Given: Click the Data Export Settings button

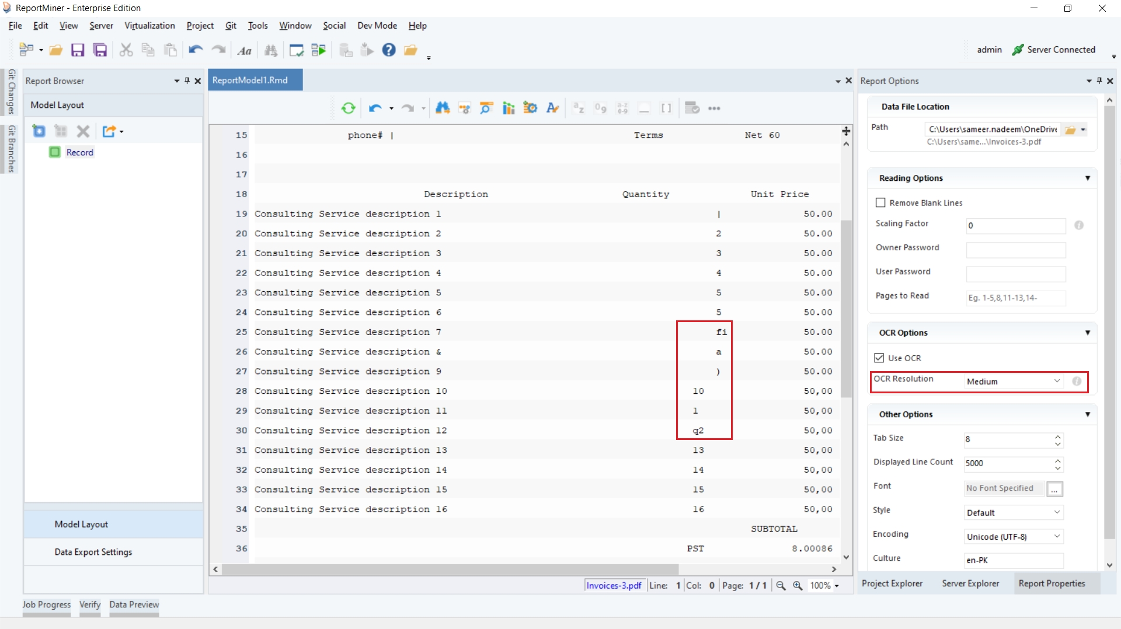Looking at the screenshot, I should coord(93,552).
